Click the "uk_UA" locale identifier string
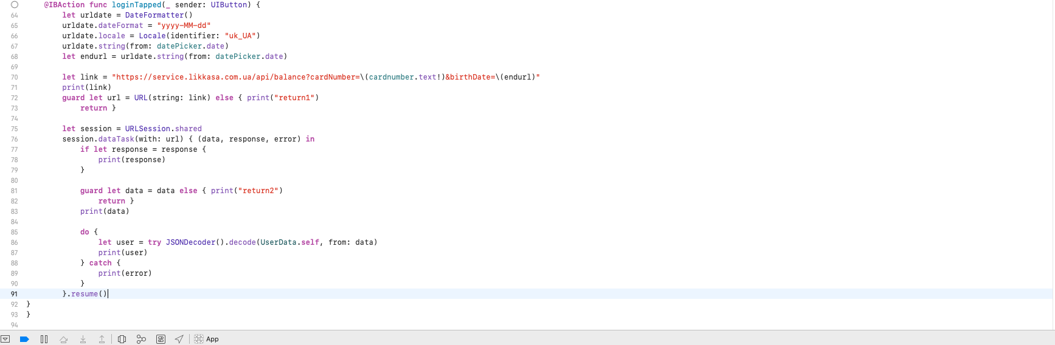This screenshot has height=345, width=1055. point(240,36)
